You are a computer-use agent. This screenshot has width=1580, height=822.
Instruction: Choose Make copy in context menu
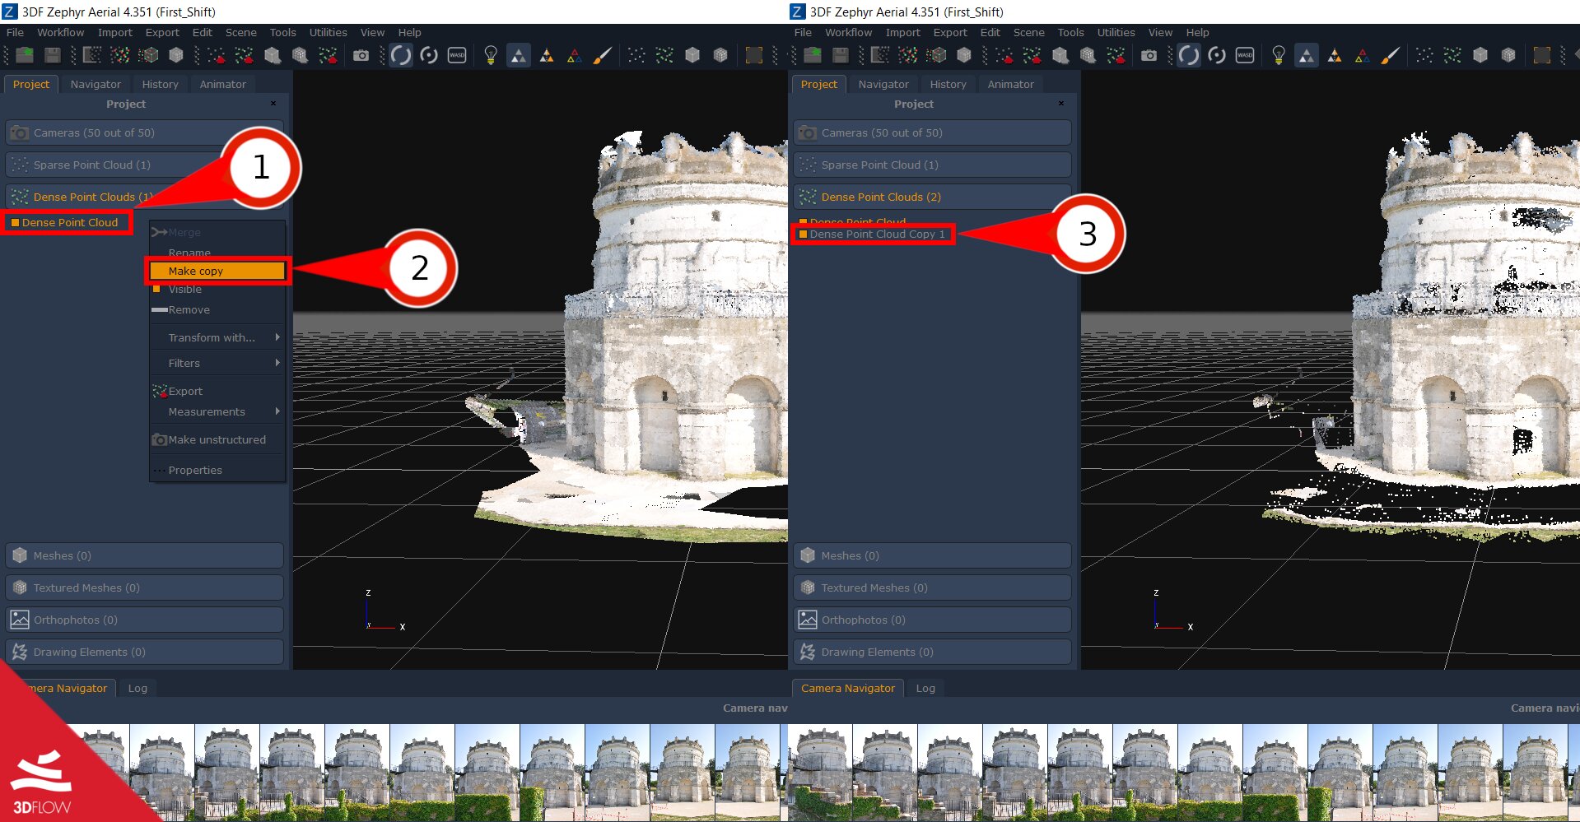pos(217,271)
